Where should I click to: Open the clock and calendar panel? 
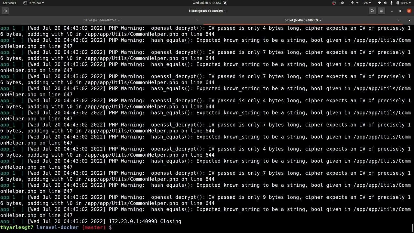[x=207, y=3]
